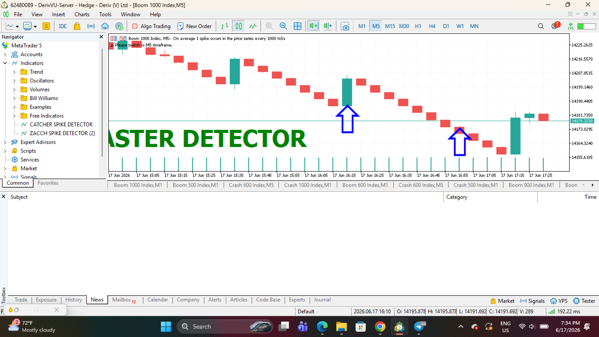Select the H1 timeframe button

[x=418, y=26]
